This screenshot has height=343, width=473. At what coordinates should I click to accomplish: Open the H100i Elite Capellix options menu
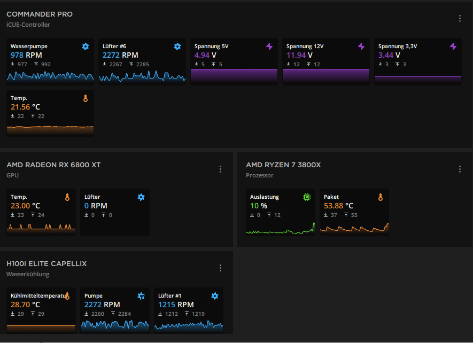[221, 268]
